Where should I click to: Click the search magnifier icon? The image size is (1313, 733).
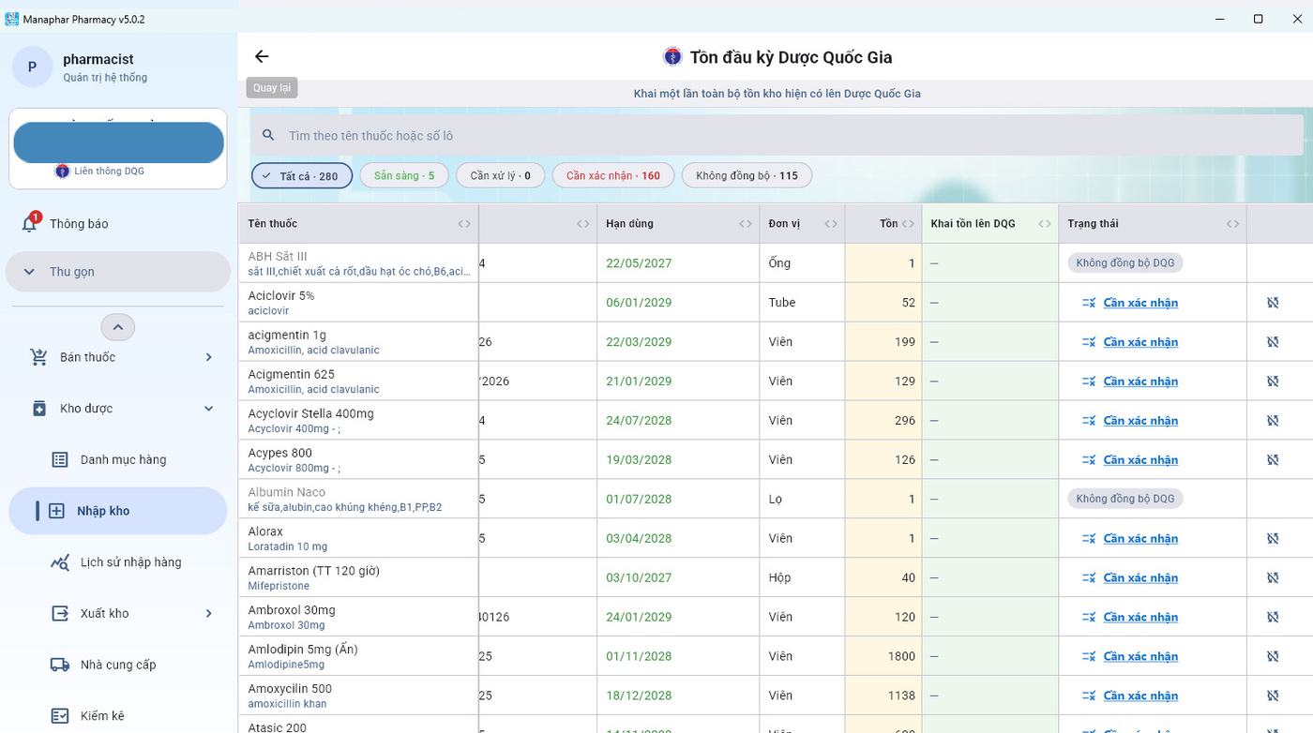[x=269, y=136]
